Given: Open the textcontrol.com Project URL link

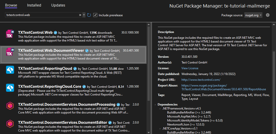Looking at the screenshot, I should click(201, 80).
